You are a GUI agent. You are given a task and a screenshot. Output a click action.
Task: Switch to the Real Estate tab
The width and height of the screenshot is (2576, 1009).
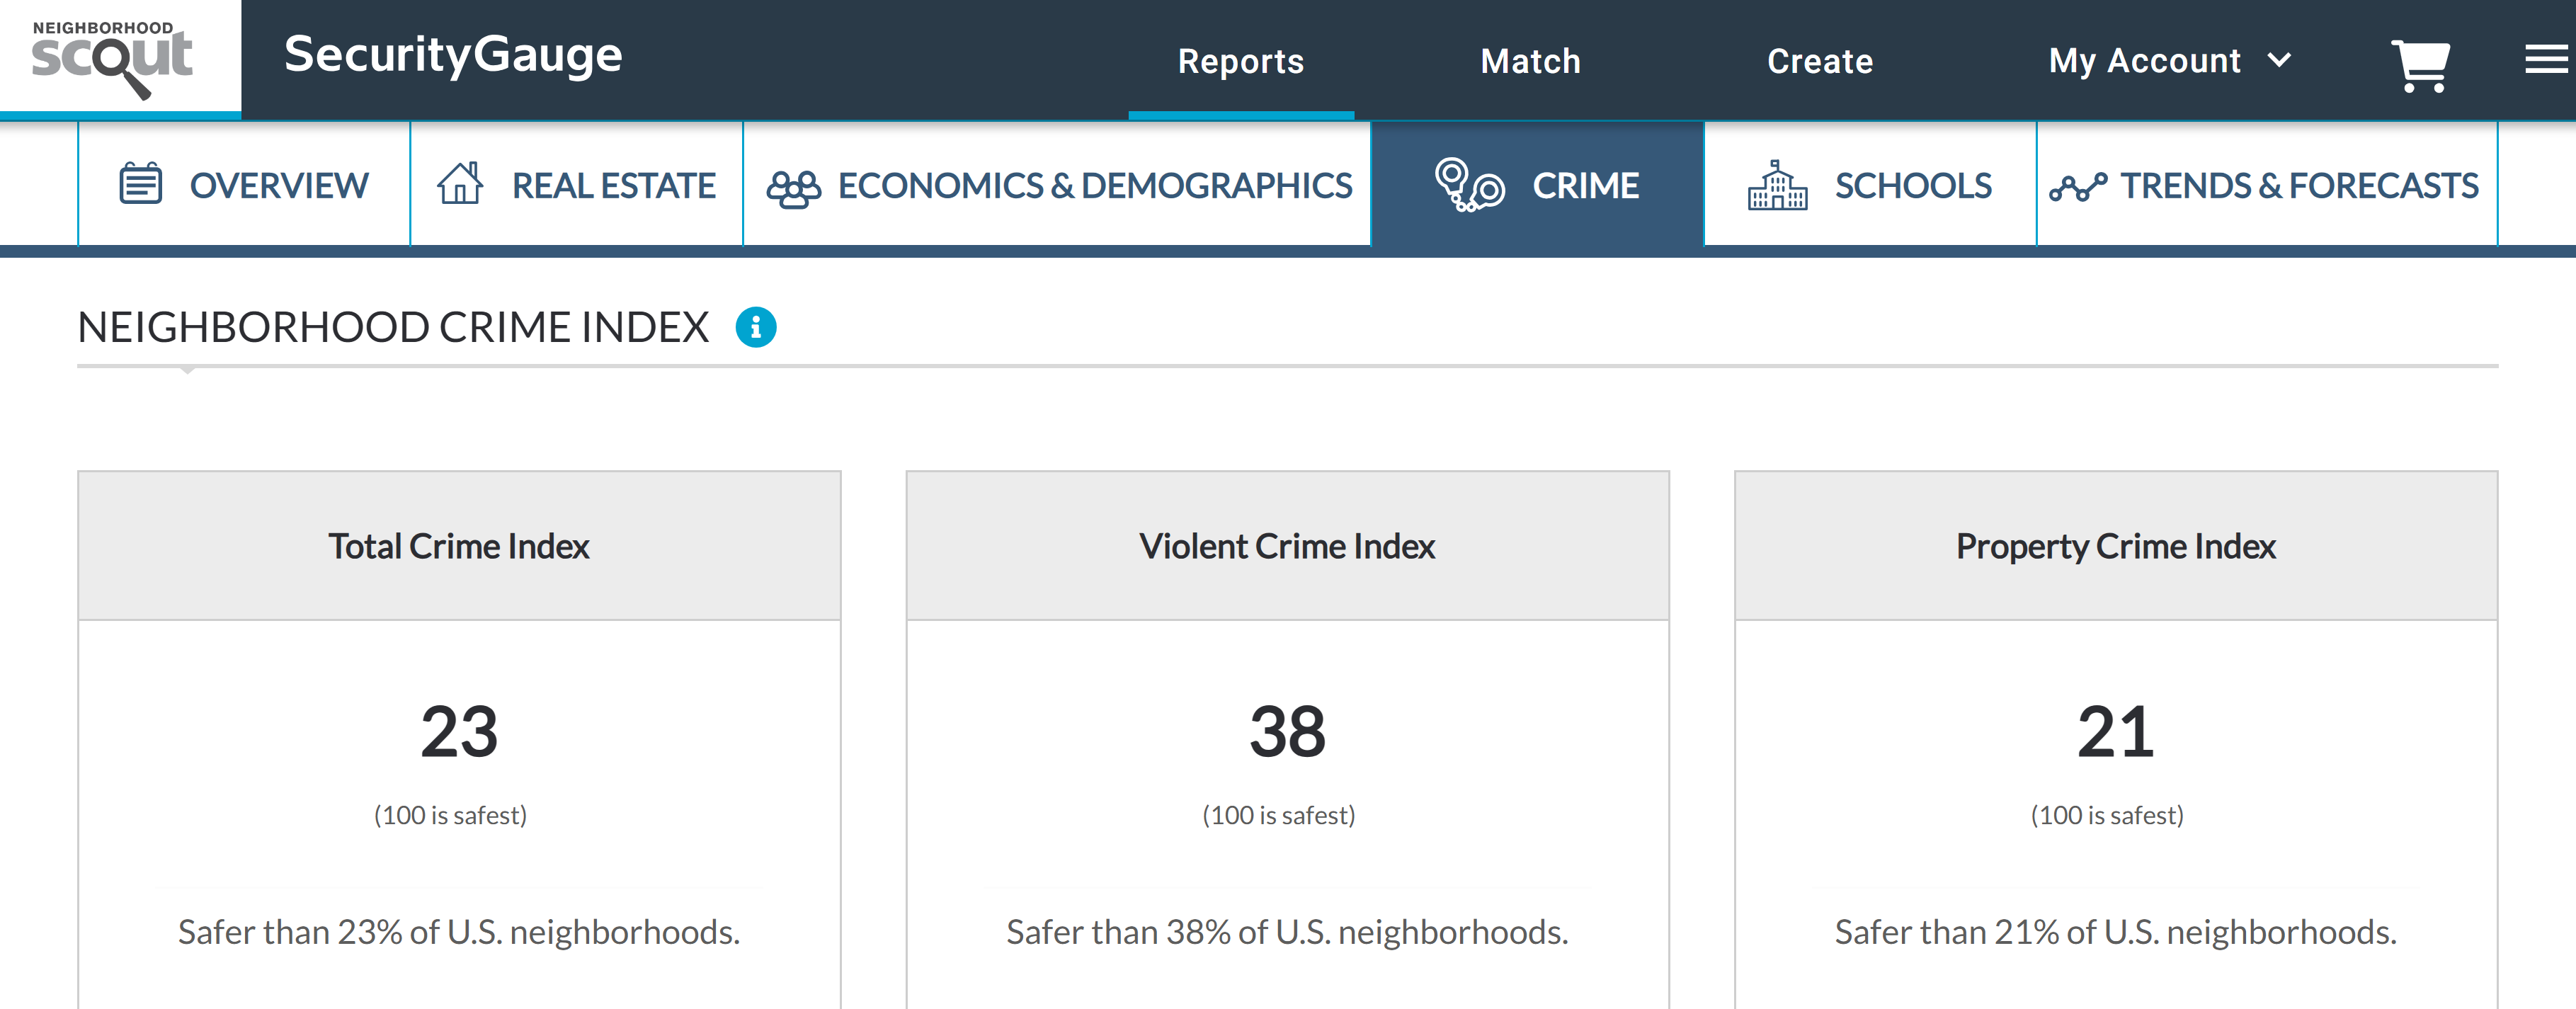[612, 185]
